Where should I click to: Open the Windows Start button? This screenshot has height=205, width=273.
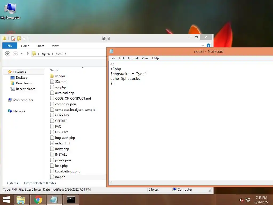tap(6, 200)
